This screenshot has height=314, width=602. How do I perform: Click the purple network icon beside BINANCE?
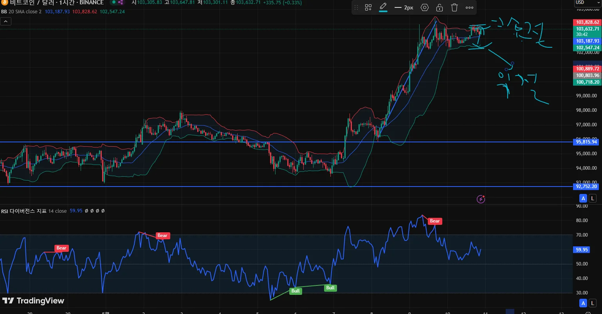coord(121,2)
